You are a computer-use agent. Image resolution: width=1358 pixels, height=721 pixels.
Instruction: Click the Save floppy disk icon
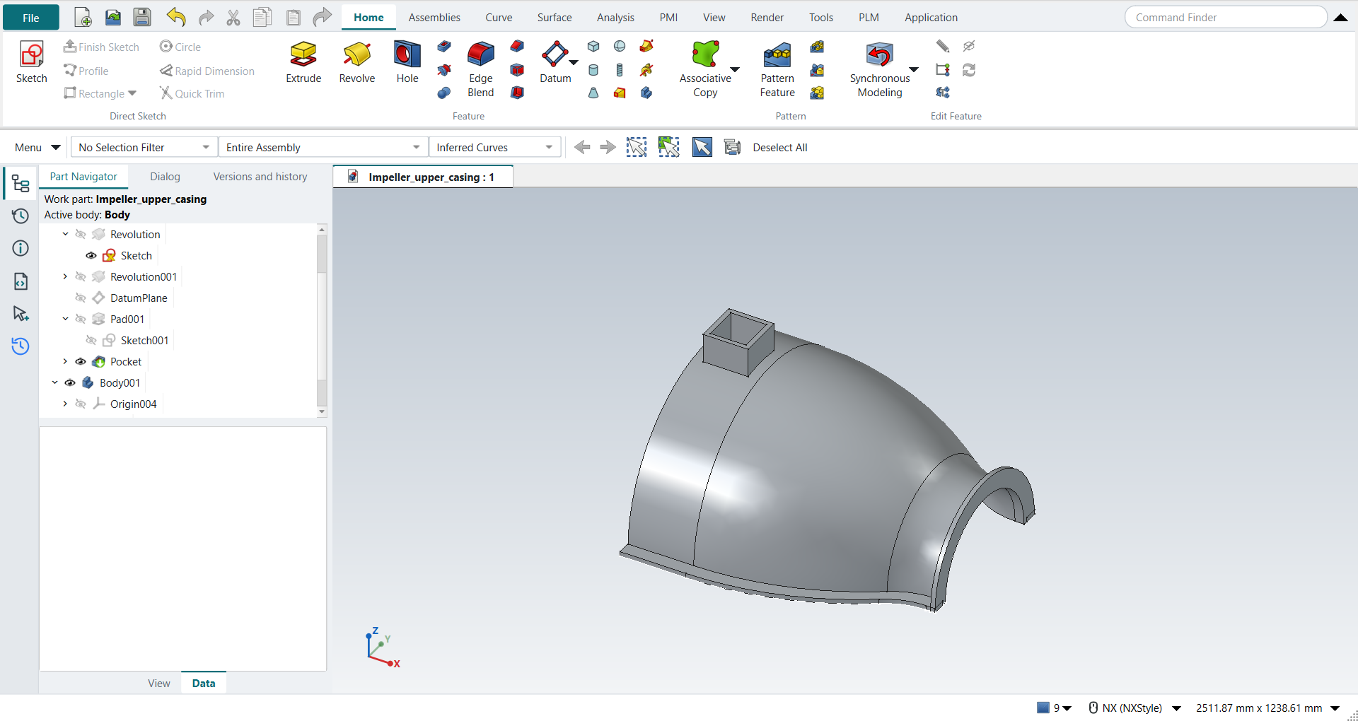[x=142, y=17]
